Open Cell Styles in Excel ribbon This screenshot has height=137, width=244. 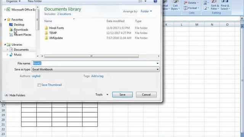[175, 5]
